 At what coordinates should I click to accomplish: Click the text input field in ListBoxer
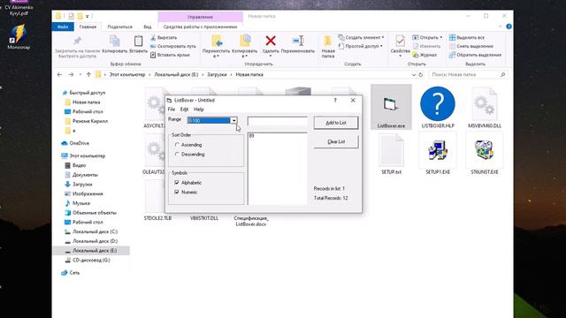pos(277,122)
